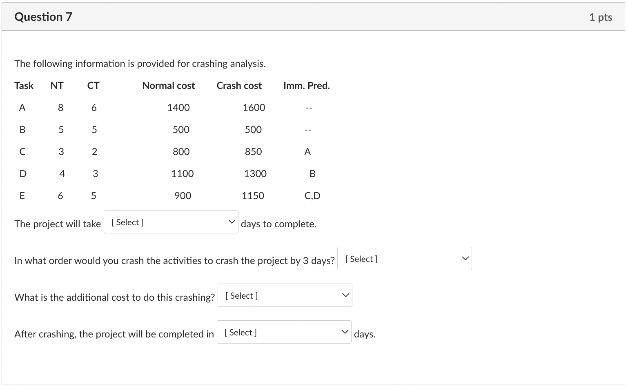Image resolution: width=628 pixels, height=386 pixels.
Task: Click Task E's predecessor entry C,D
Action: coord(312,195)
